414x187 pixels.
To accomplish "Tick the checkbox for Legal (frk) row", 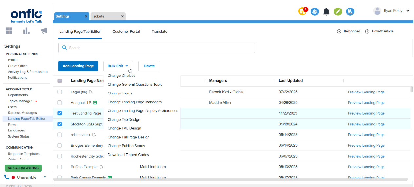I will (60, 92).
